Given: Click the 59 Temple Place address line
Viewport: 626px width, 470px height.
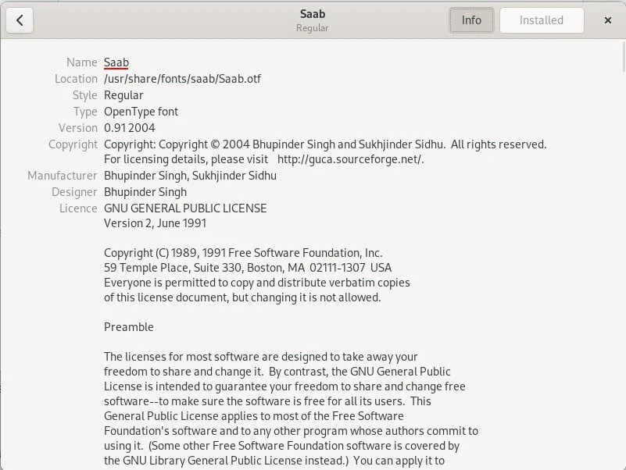Looking at the screenshot, I should [x=248, y=268].
